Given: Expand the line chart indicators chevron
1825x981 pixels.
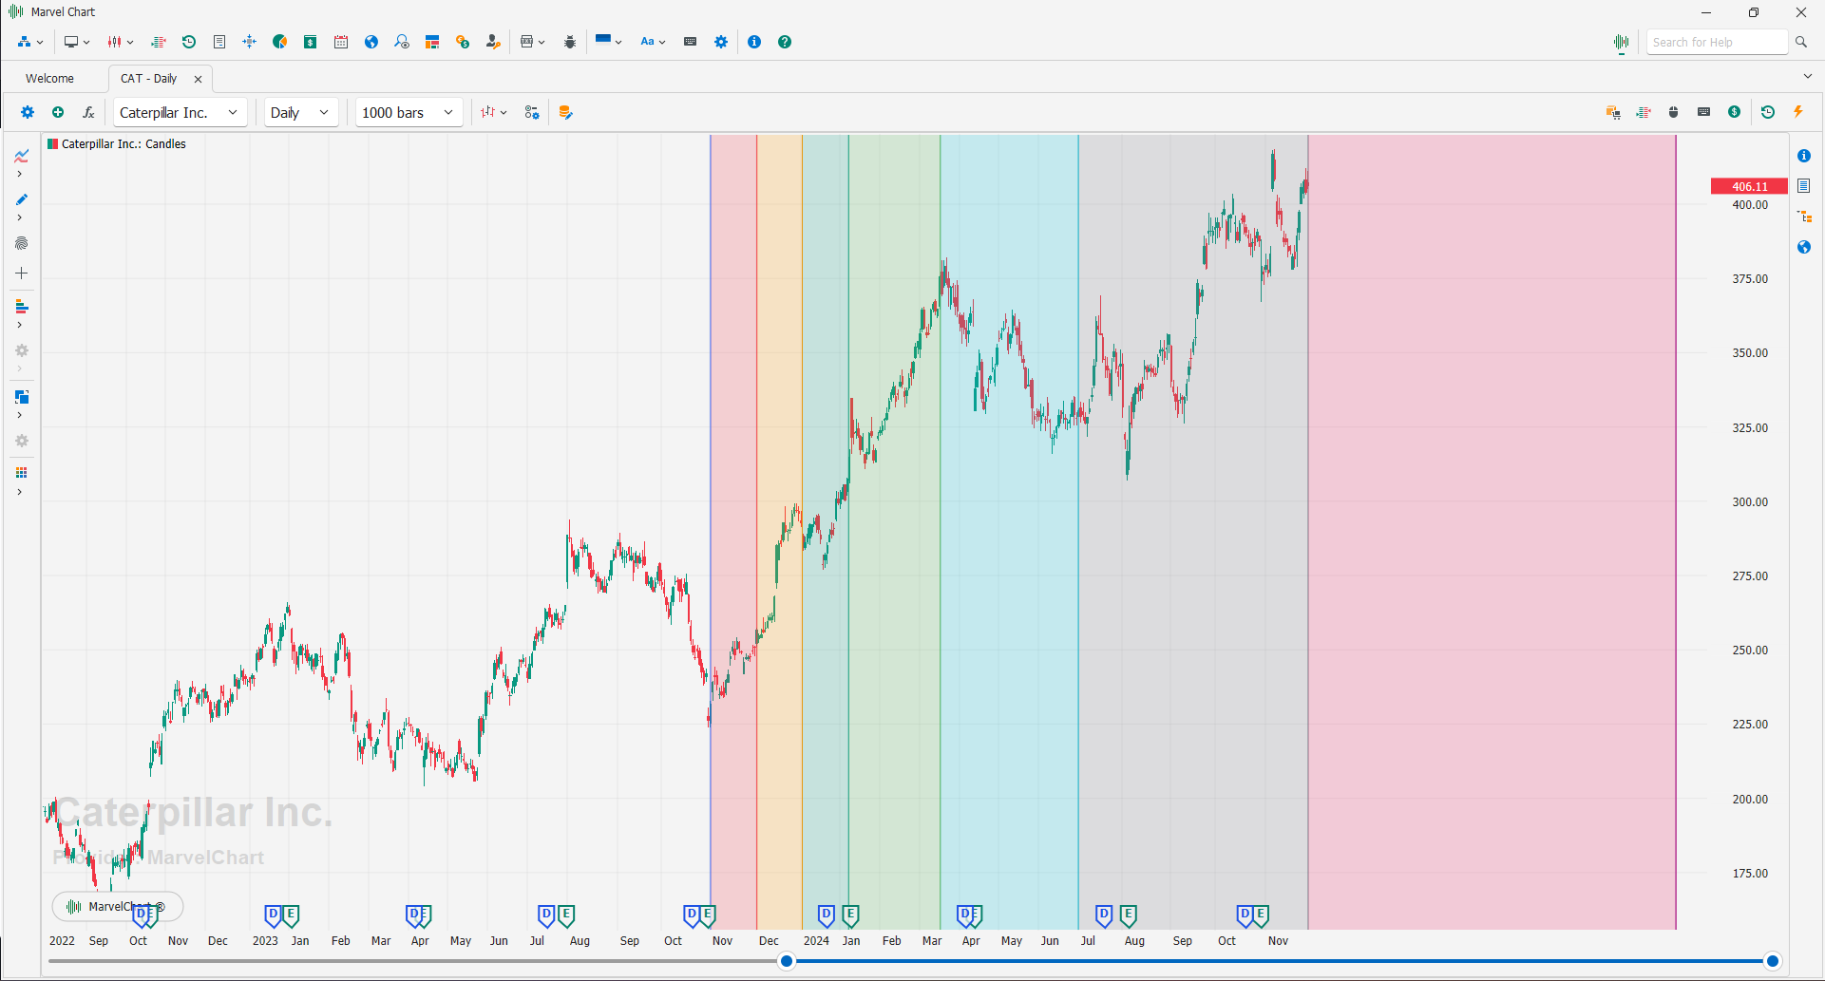Looking at the screenshot, I should (19, 175).
